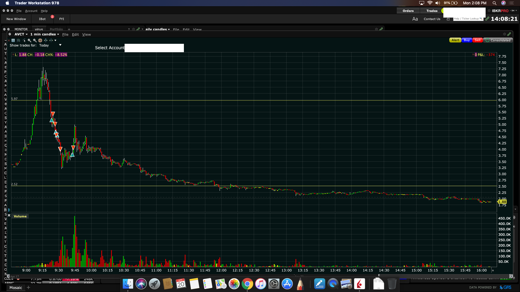
Task: Select the trendline drawing pointer tool
Action: [24, 40]
